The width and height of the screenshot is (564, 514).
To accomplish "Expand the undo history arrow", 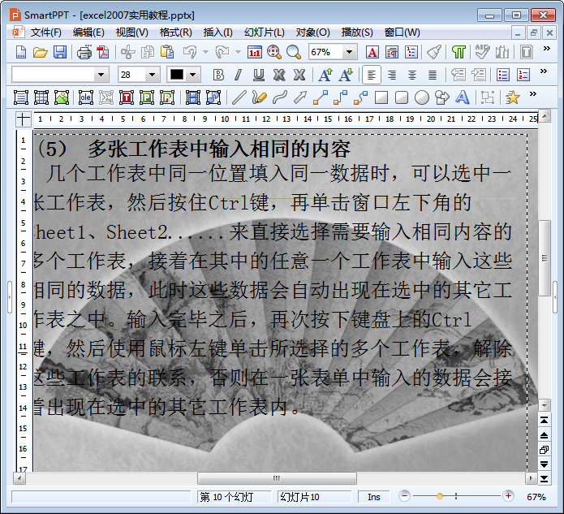I will (x=205, y=52).
